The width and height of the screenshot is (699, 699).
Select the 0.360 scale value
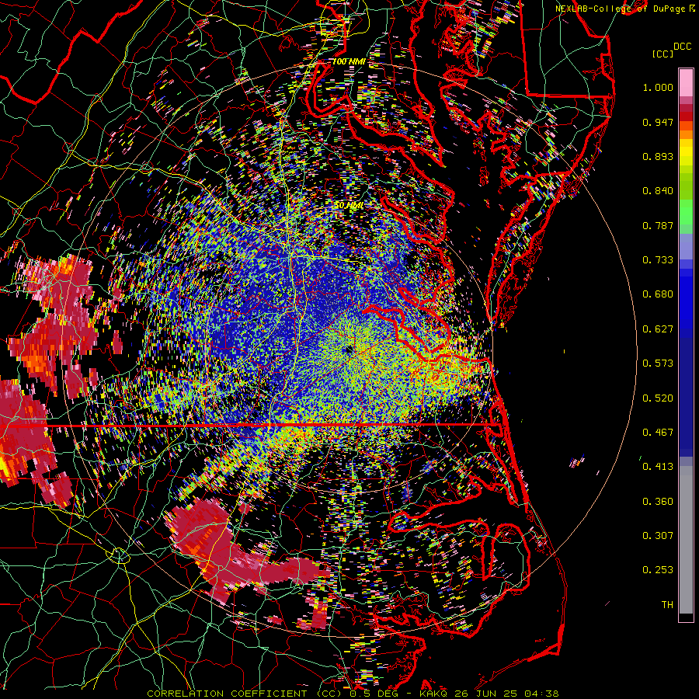coord(658,502)
